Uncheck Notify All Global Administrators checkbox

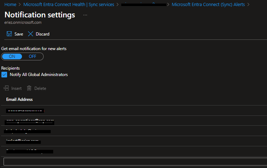(x=4, y=75)
